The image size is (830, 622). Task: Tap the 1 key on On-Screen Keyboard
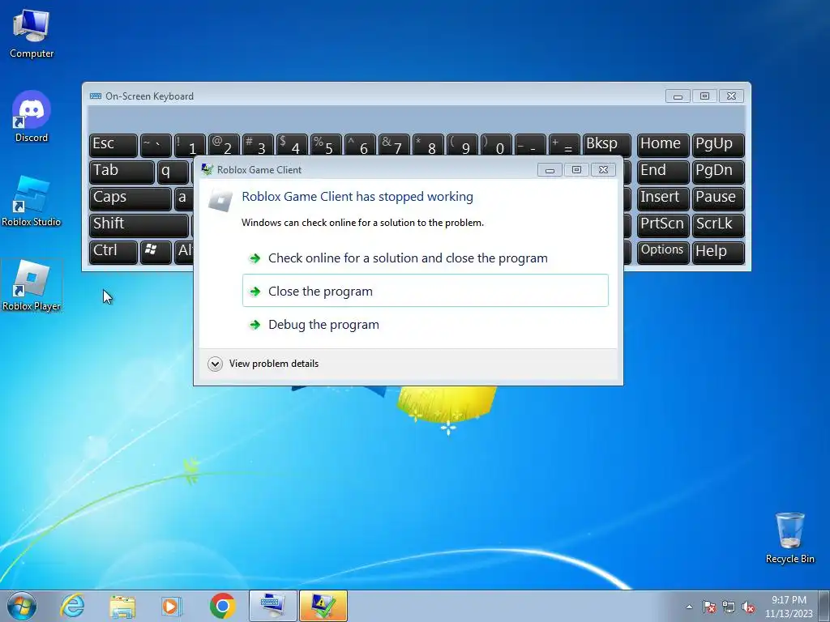click(190, 145)
